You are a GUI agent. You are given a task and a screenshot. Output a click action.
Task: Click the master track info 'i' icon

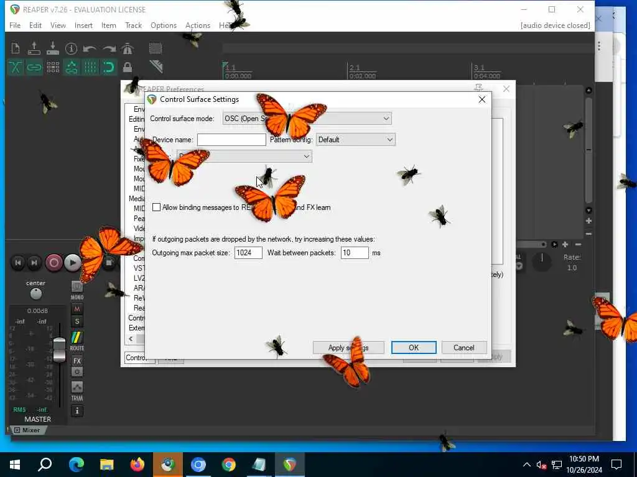point(77,411)
